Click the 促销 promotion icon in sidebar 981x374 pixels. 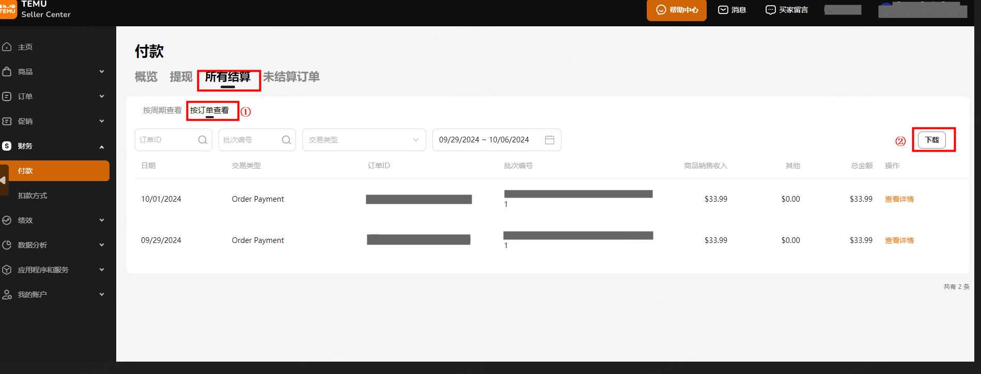(x=7, y=121)
